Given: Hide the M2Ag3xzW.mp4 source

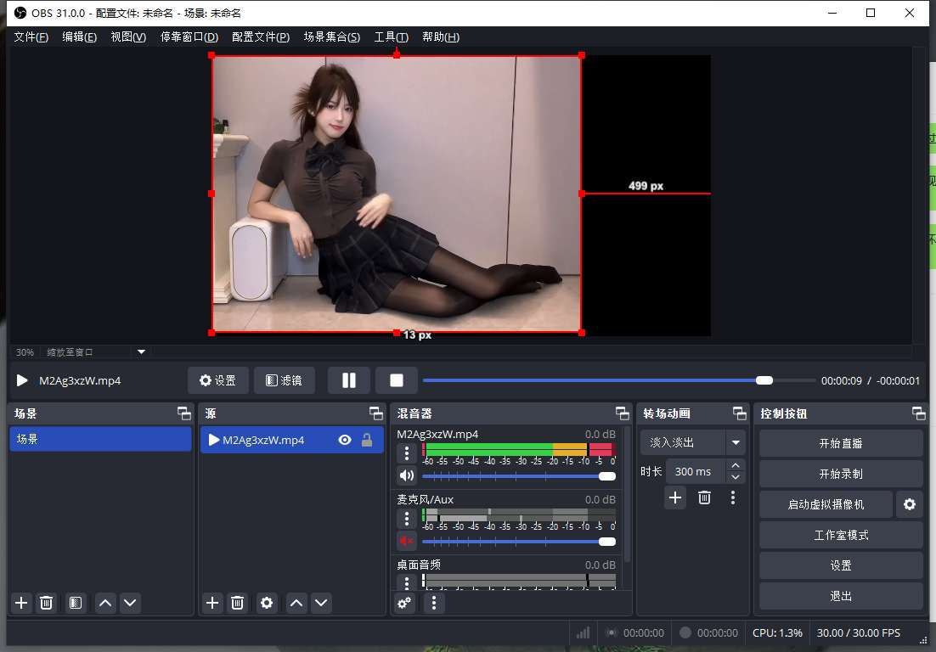Looking at the screenshot, I should coord(345,440).
